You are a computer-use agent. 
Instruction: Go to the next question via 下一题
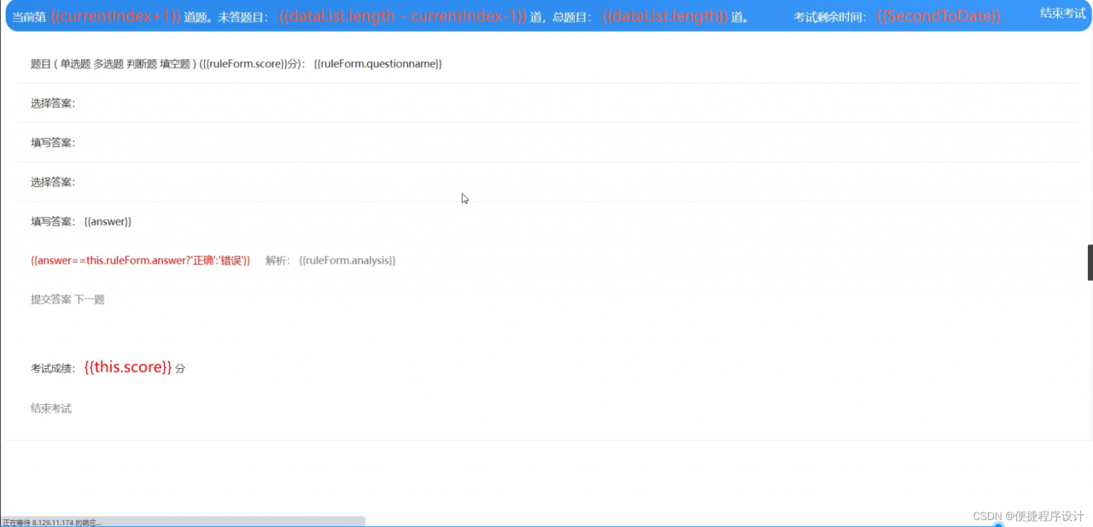click(x=90, y=300)
